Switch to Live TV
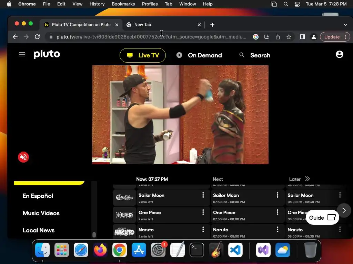353x264 pixels. (143, 55)
